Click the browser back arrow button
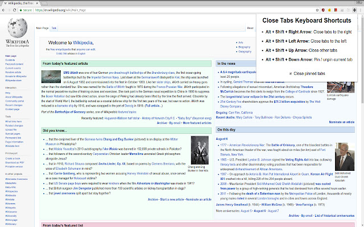 pos(5,10)
